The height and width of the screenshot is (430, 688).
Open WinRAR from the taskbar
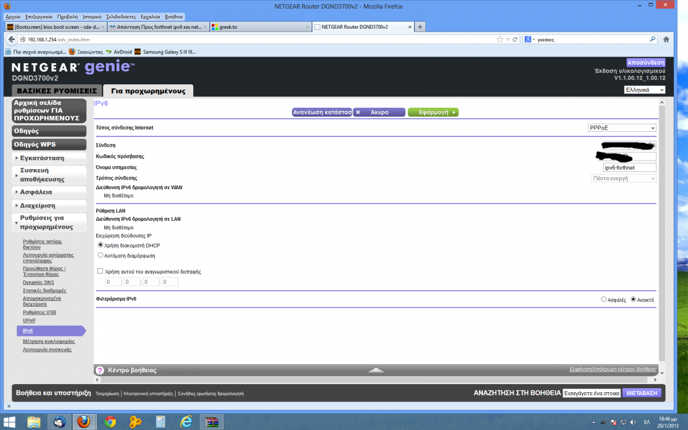pos(211,422)
